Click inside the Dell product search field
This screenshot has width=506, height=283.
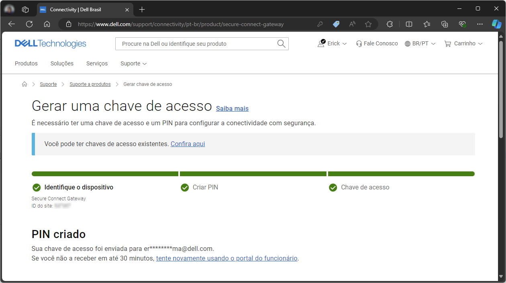tap(193, 43)
